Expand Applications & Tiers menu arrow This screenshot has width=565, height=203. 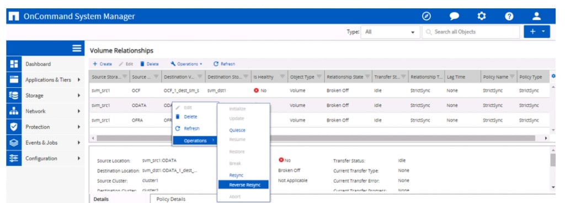click(x=78, y=80)
